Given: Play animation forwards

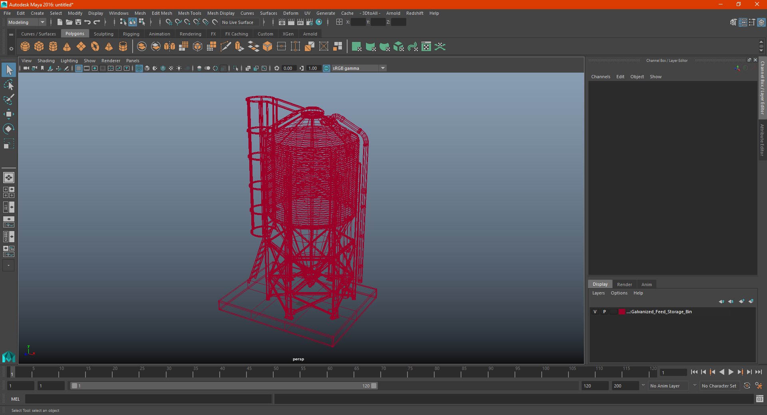Looking at the screenshot, I should tap(731, 372).
